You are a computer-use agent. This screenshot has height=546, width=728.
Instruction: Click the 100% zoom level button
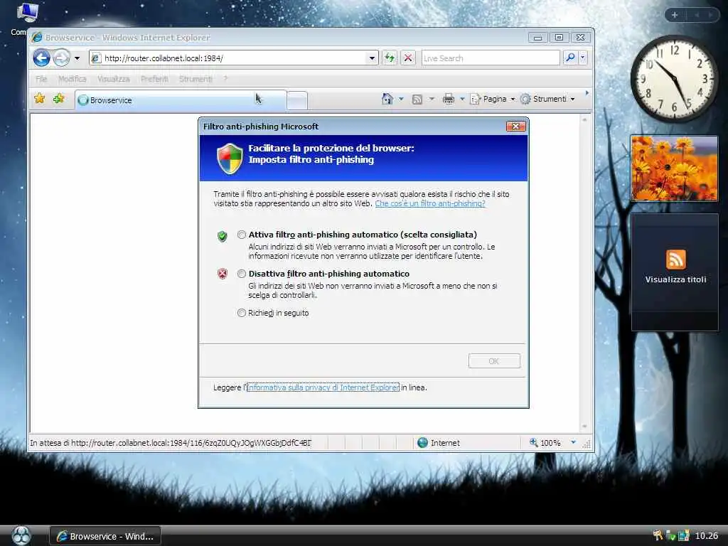pos(545,443)
